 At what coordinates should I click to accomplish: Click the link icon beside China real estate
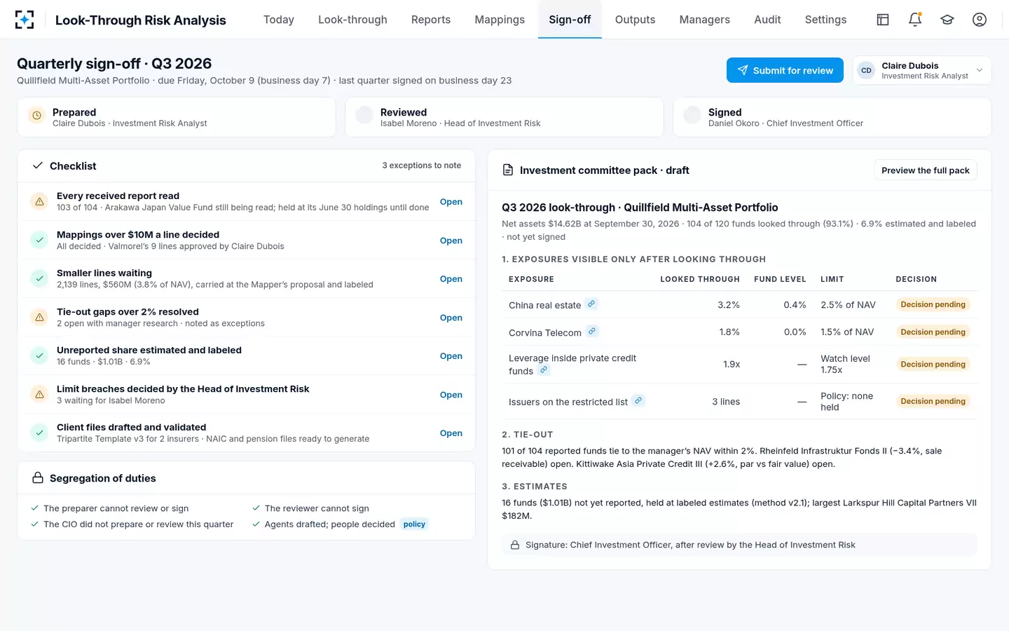591,304
